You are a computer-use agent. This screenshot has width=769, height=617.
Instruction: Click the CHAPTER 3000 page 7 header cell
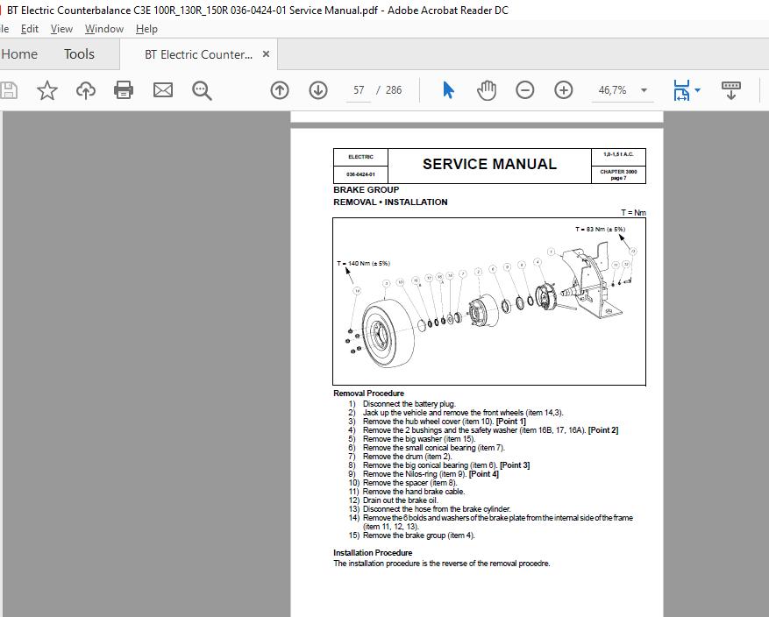click(x=618, y=175)
